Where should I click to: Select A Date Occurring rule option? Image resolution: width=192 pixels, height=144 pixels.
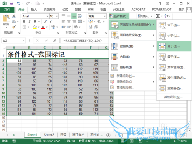[x=174, y=78]
